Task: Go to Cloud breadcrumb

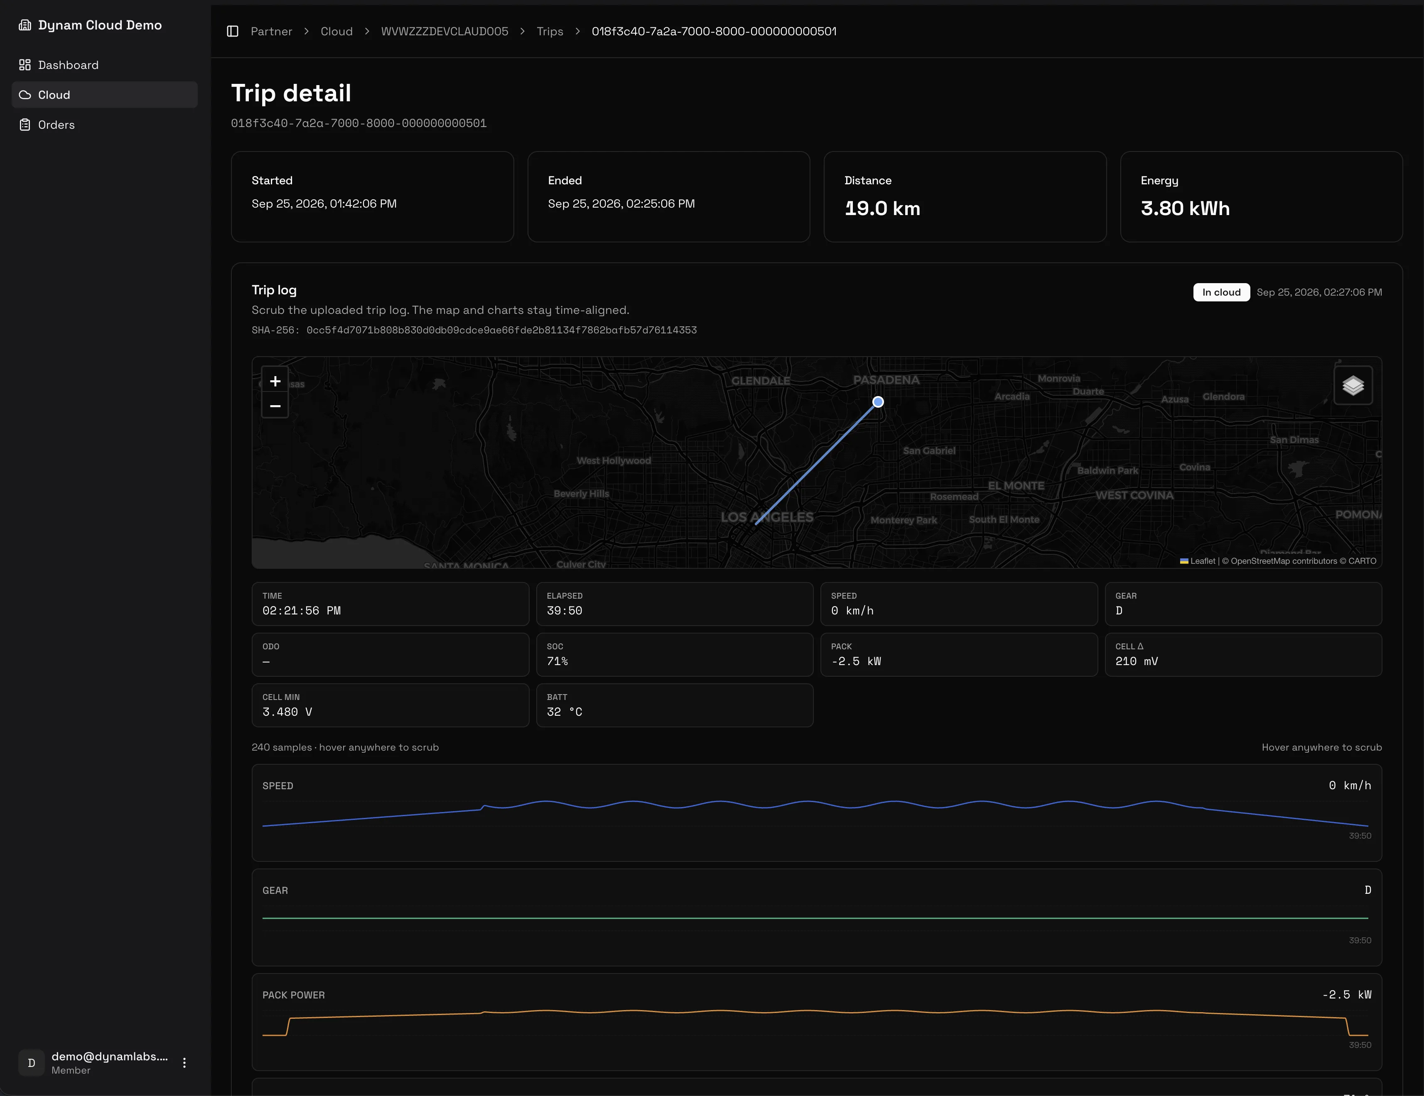Action: tap(336, 31)
